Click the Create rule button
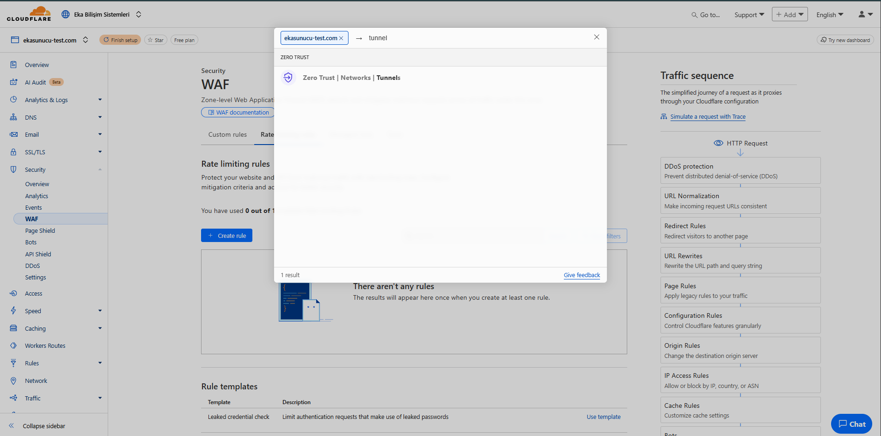The height and width of the screenshot is (436, 881). (x=226, y=236)
